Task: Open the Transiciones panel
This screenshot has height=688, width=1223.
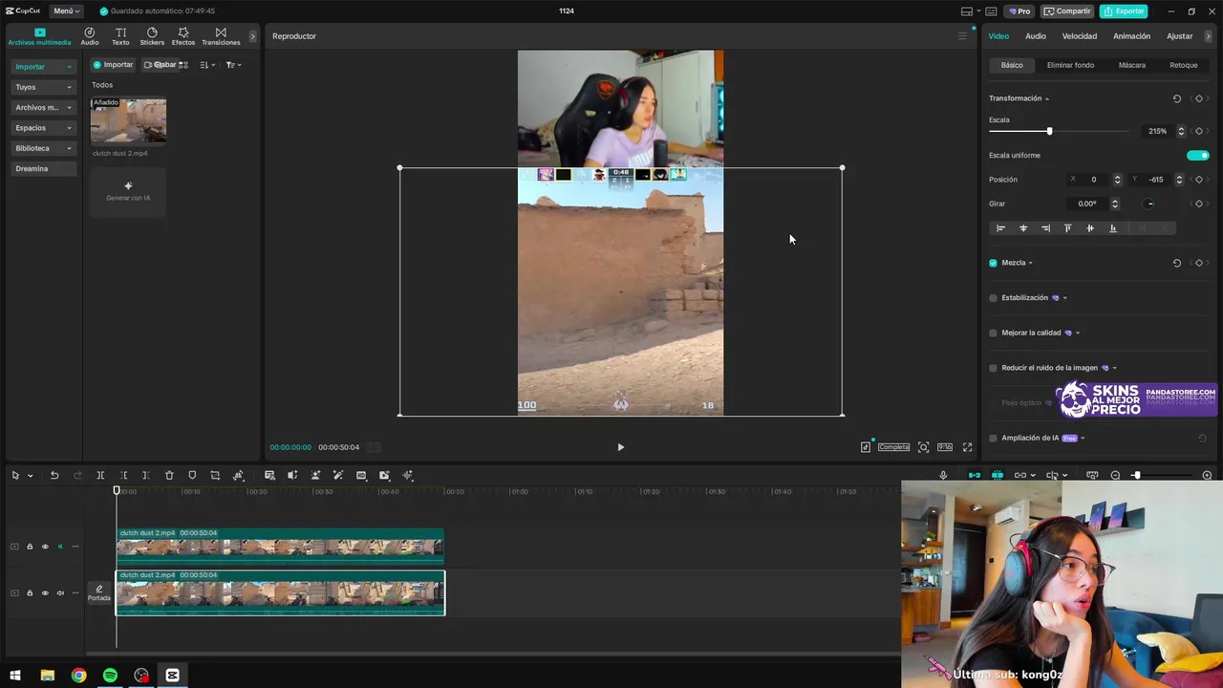Action: [221, 36]
